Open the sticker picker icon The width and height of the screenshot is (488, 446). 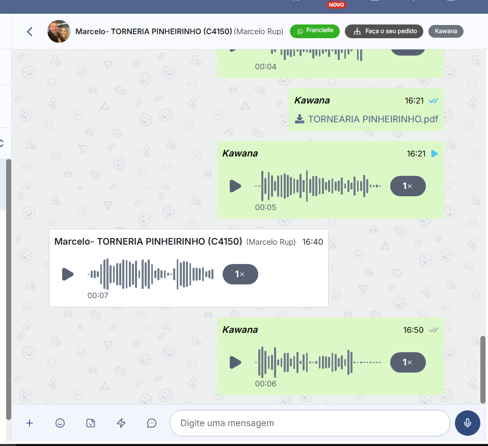point(91,423)
